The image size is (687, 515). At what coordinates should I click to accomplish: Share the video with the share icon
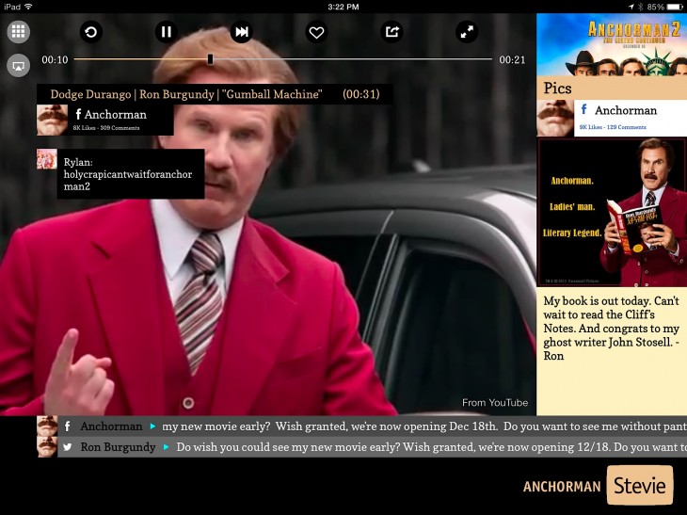pos(391,32)
